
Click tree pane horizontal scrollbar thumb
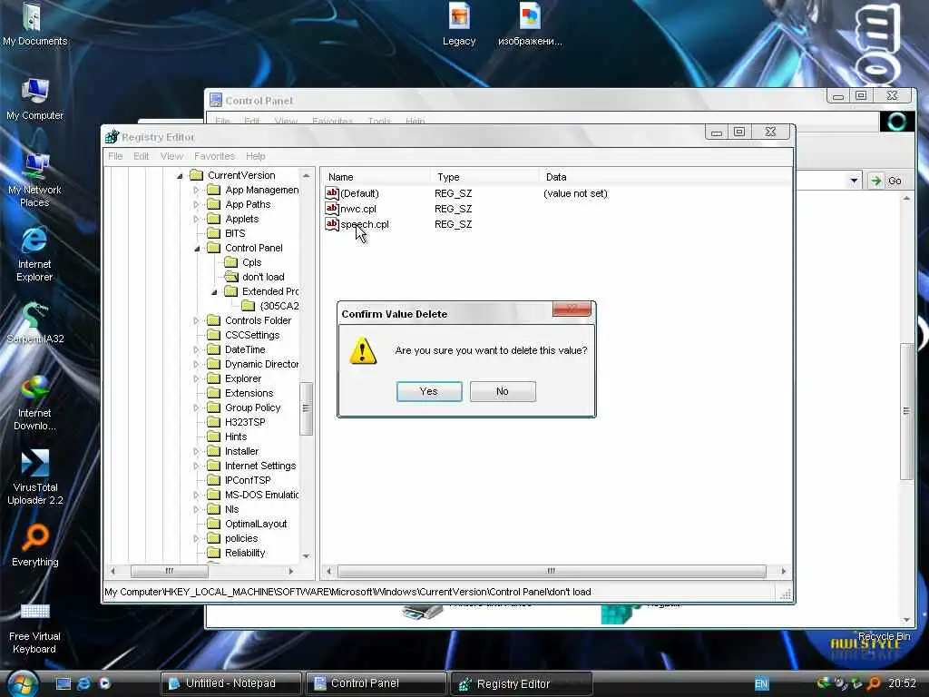point(170,571)
